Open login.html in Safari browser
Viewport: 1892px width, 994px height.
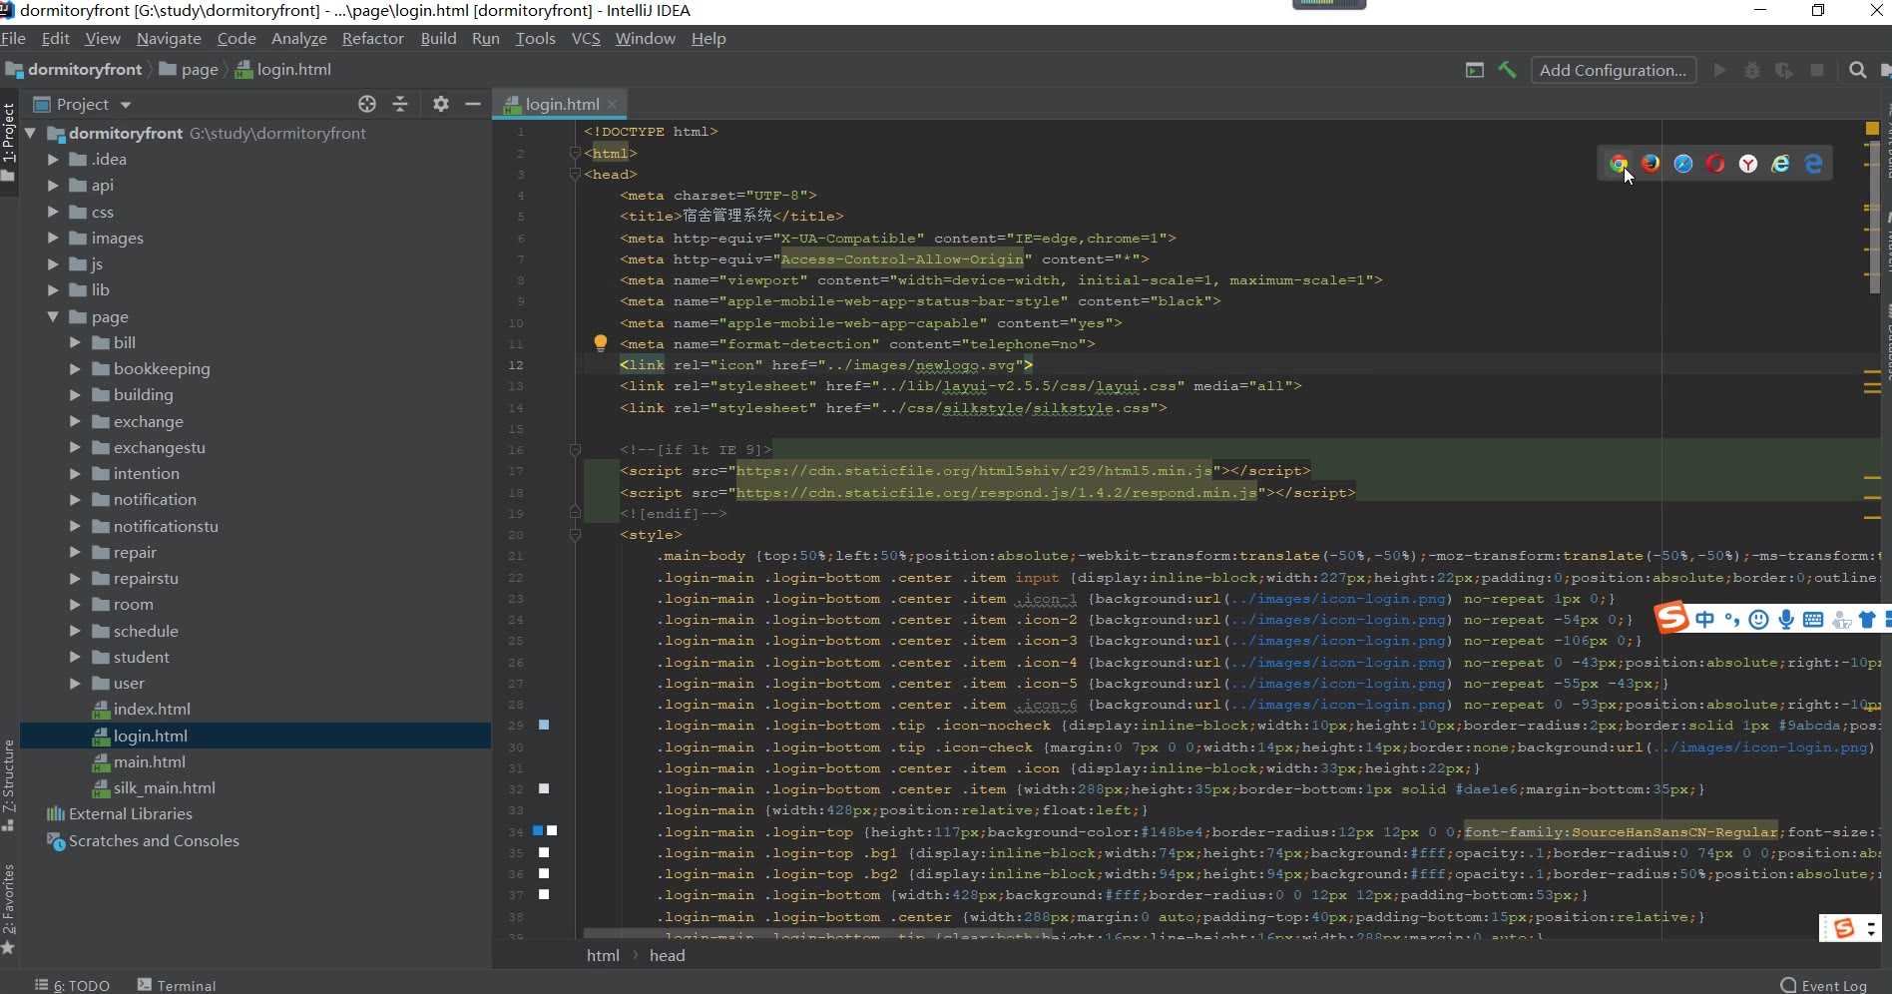(1683, 164)
